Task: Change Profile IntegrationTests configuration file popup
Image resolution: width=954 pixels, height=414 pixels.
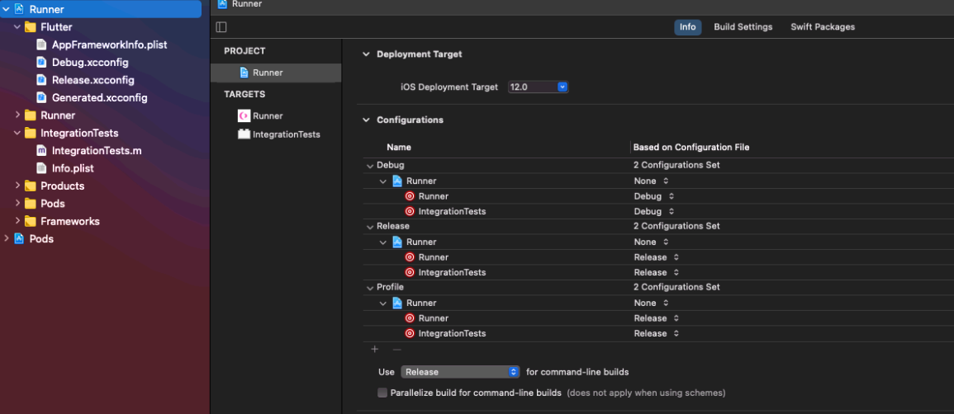Action: click(x=657, y=333)
